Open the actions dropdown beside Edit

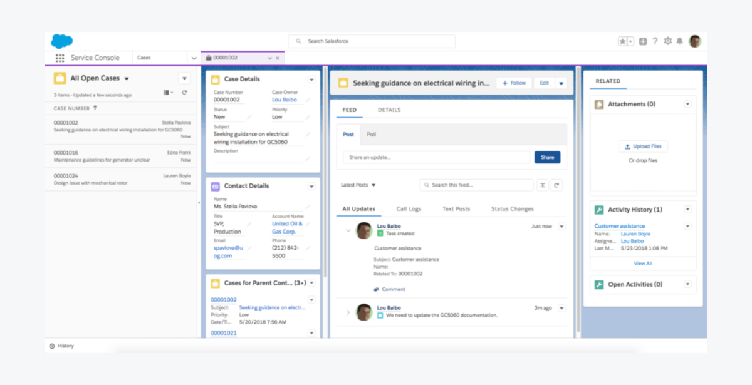pos(561,83)
